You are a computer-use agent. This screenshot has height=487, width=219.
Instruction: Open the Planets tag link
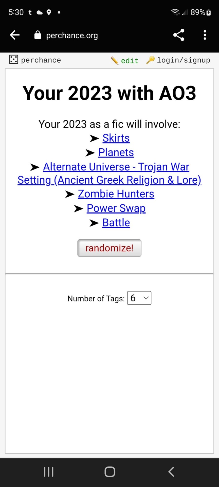pyautogui.click(x=116, y=152)
